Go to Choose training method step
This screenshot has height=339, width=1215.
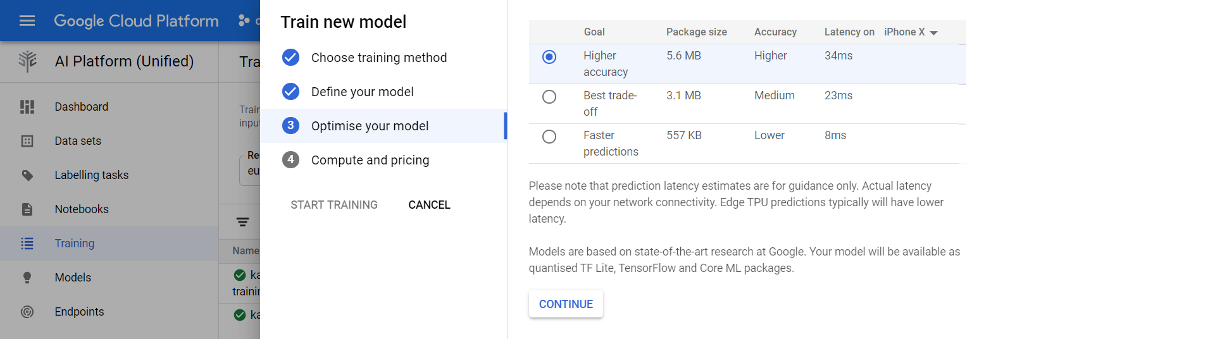coord(378,58)
